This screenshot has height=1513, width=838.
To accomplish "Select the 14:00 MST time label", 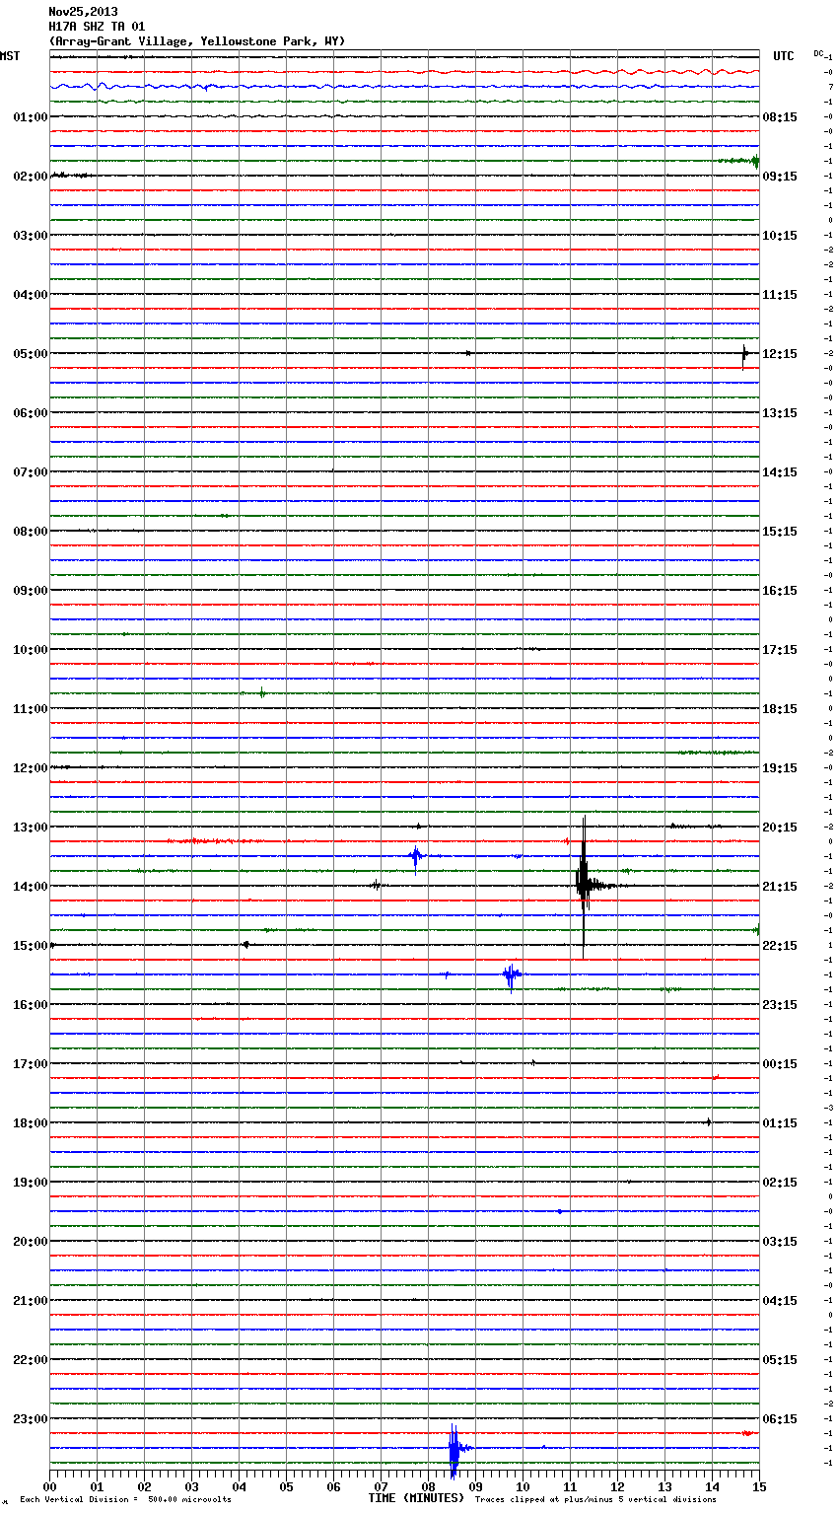I will tap(30, 887).
